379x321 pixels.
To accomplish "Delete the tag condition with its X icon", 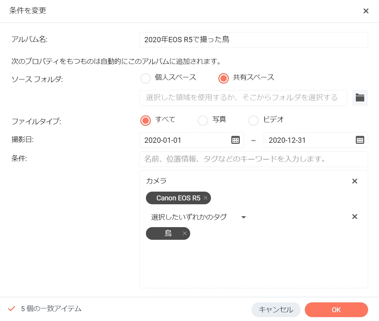I will [354, 217].
